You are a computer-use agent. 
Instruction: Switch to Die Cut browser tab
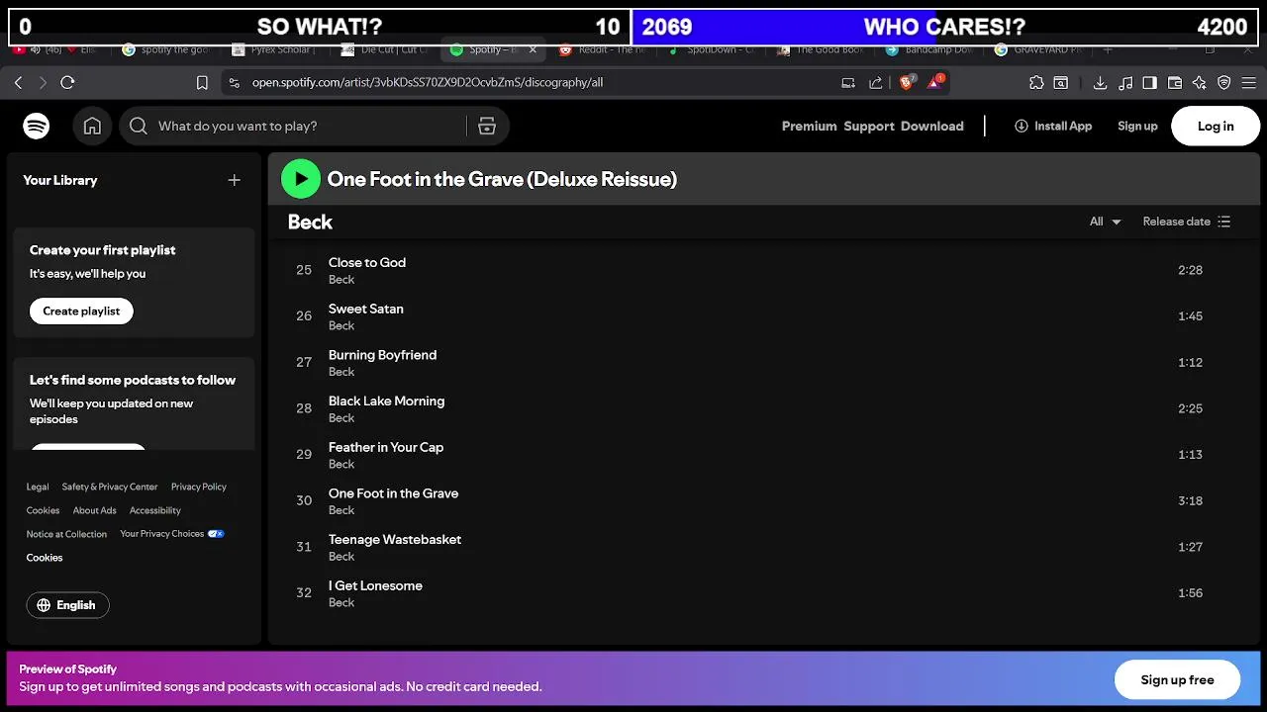point(386,49)
